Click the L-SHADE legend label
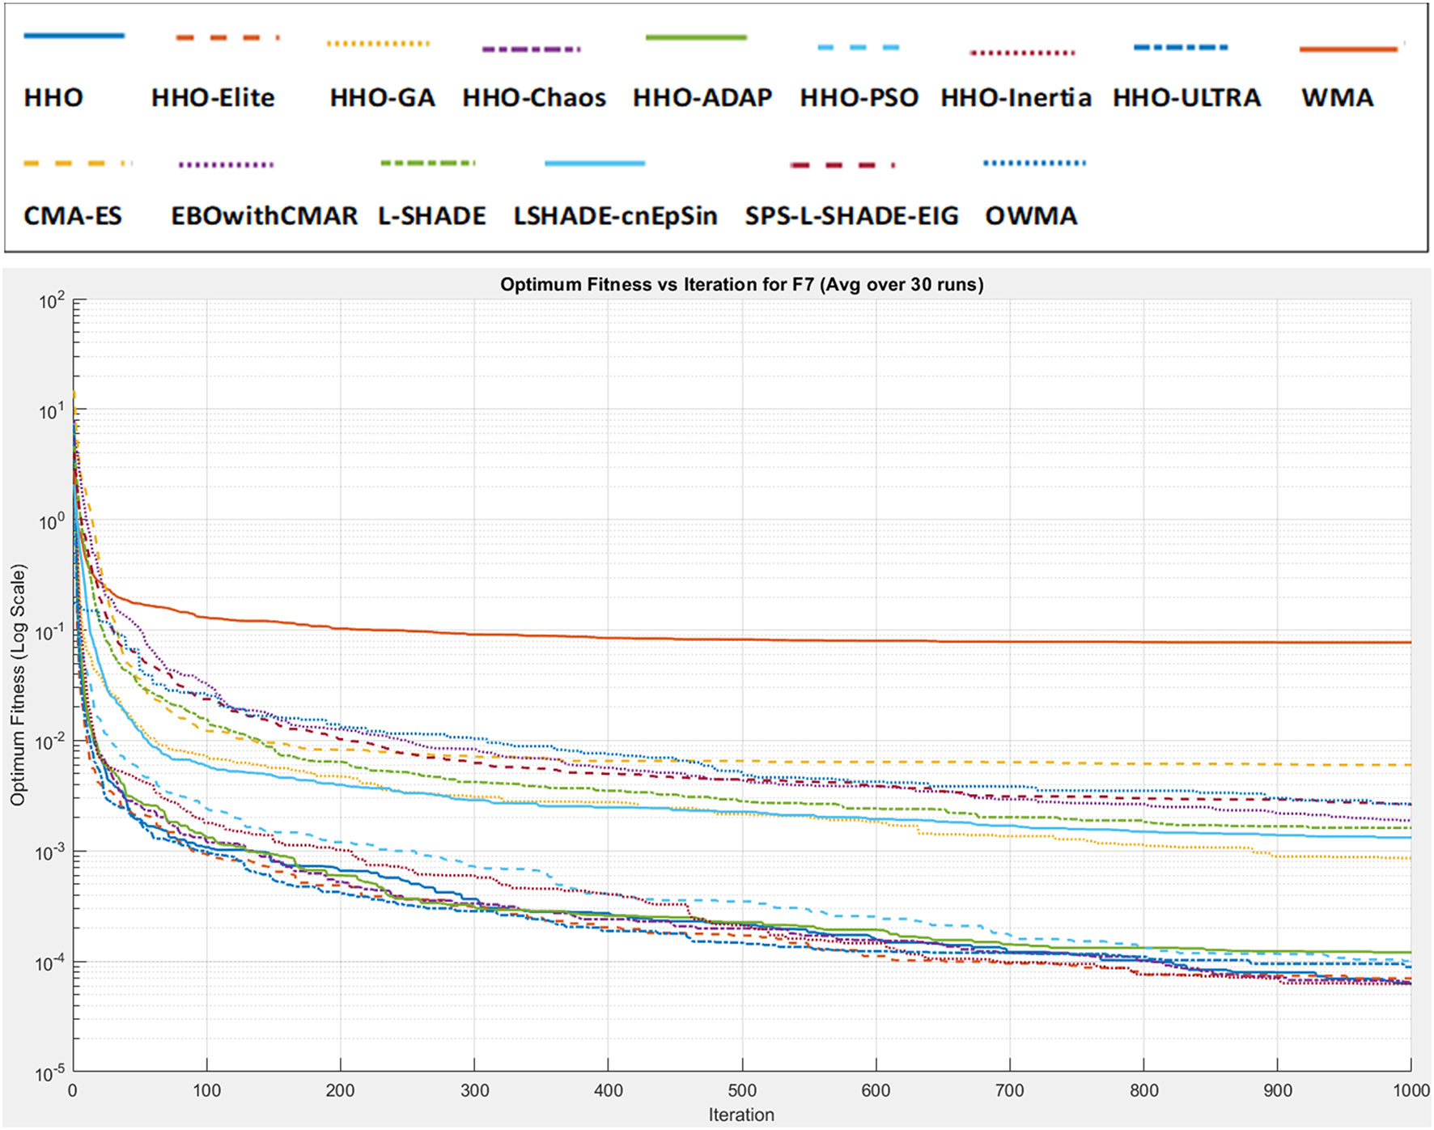 tap(432, 216)
